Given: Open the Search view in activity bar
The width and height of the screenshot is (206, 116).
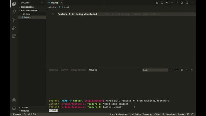Looking at the screenshot, I should point(14,12).
